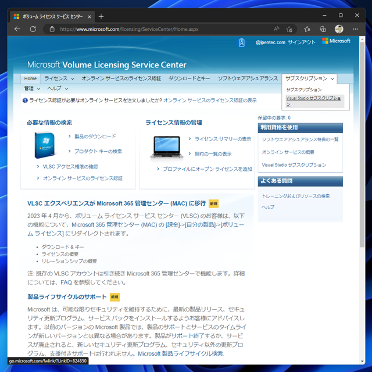This screenshot has width=372, height=372.
Task: Choose サブスクリプション in the open dropdown
Action: point(303,90)
